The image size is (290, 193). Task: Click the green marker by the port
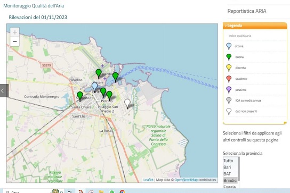(115, 77)
